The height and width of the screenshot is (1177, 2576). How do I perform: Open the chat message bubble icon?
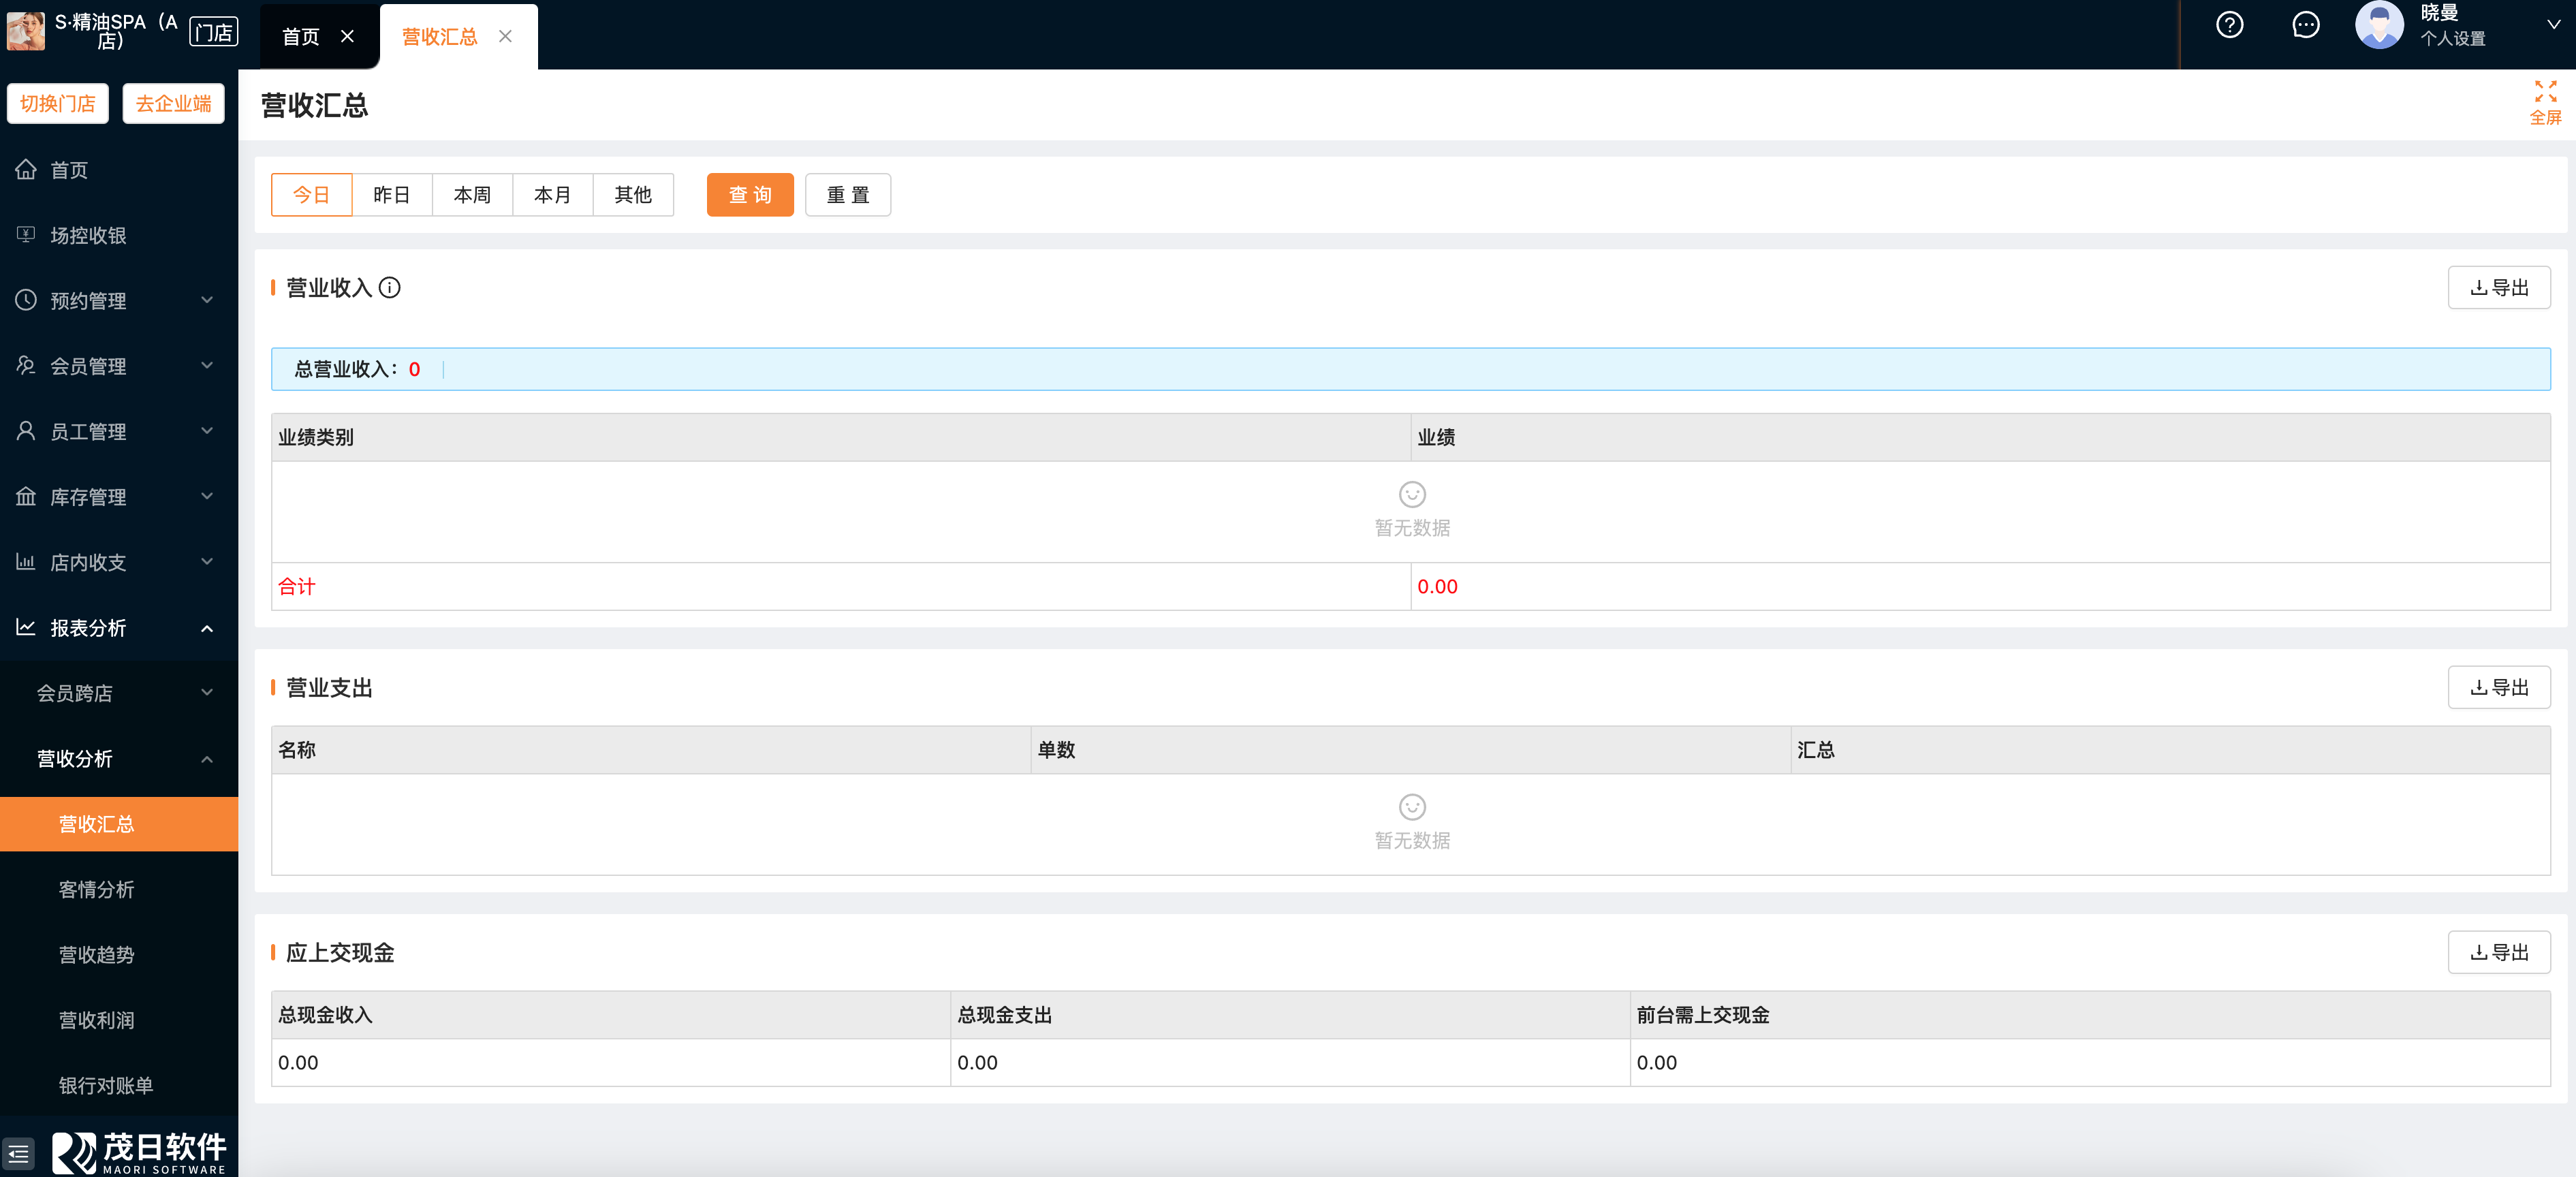point(2305,25)
